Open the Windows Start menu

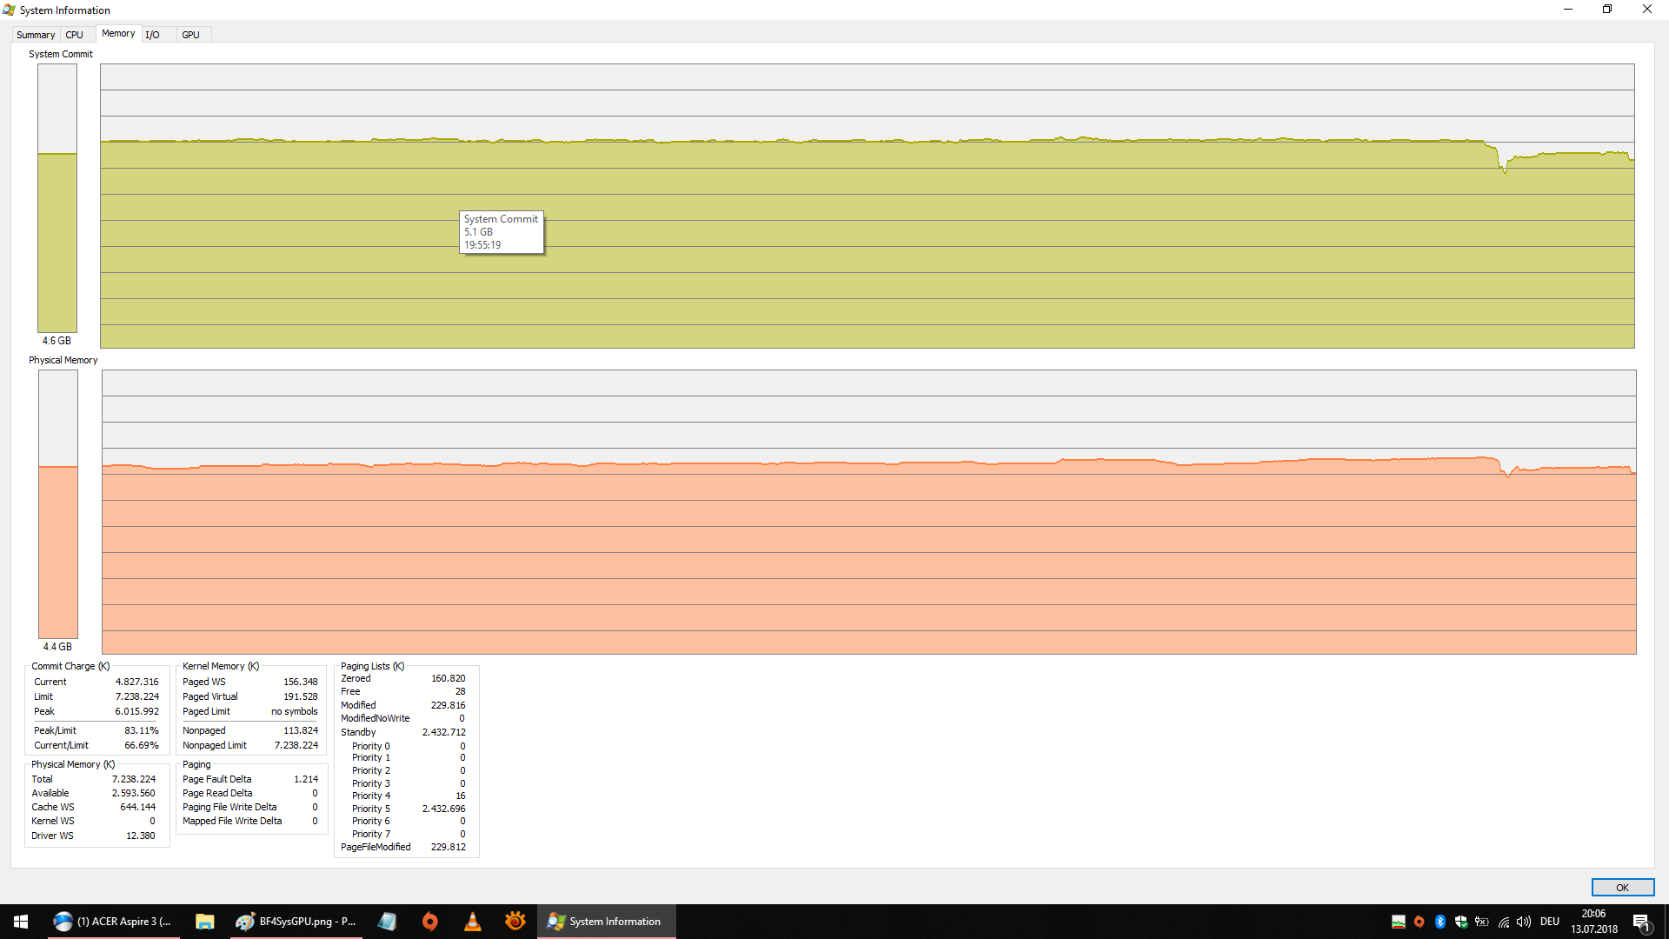(21, 922)
